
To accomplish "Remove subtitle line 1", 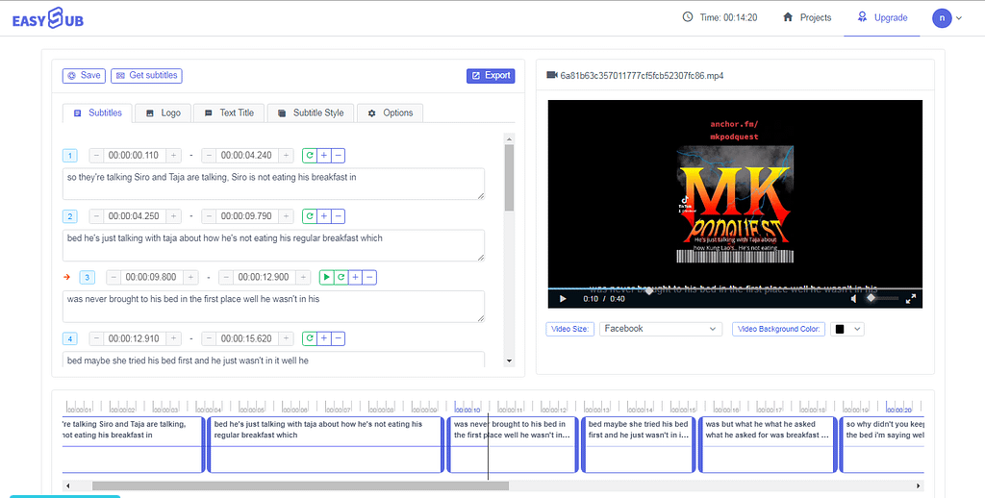I will coord(338,155).
